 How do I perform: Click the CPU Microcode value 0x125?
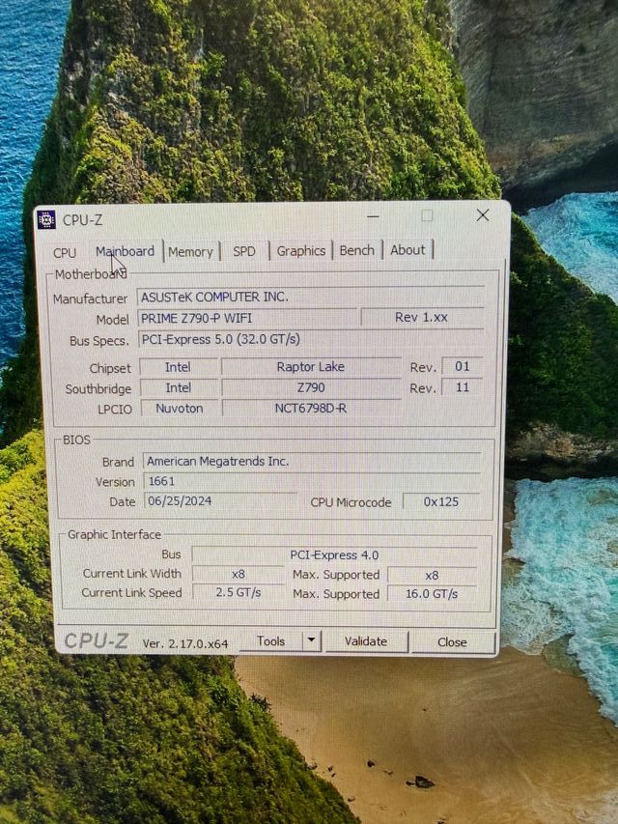click(439, 501)
